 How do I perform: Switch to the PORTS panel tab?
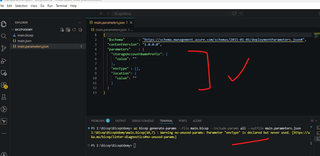[183, 121]
